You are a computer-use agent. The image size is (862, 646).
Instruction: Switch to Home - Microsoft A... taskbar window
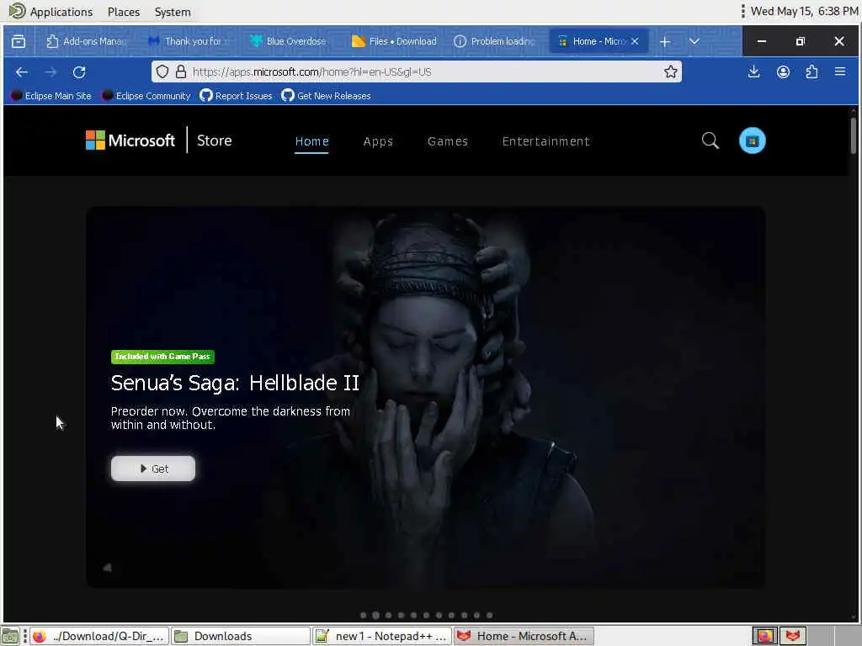tap(524, 636)
